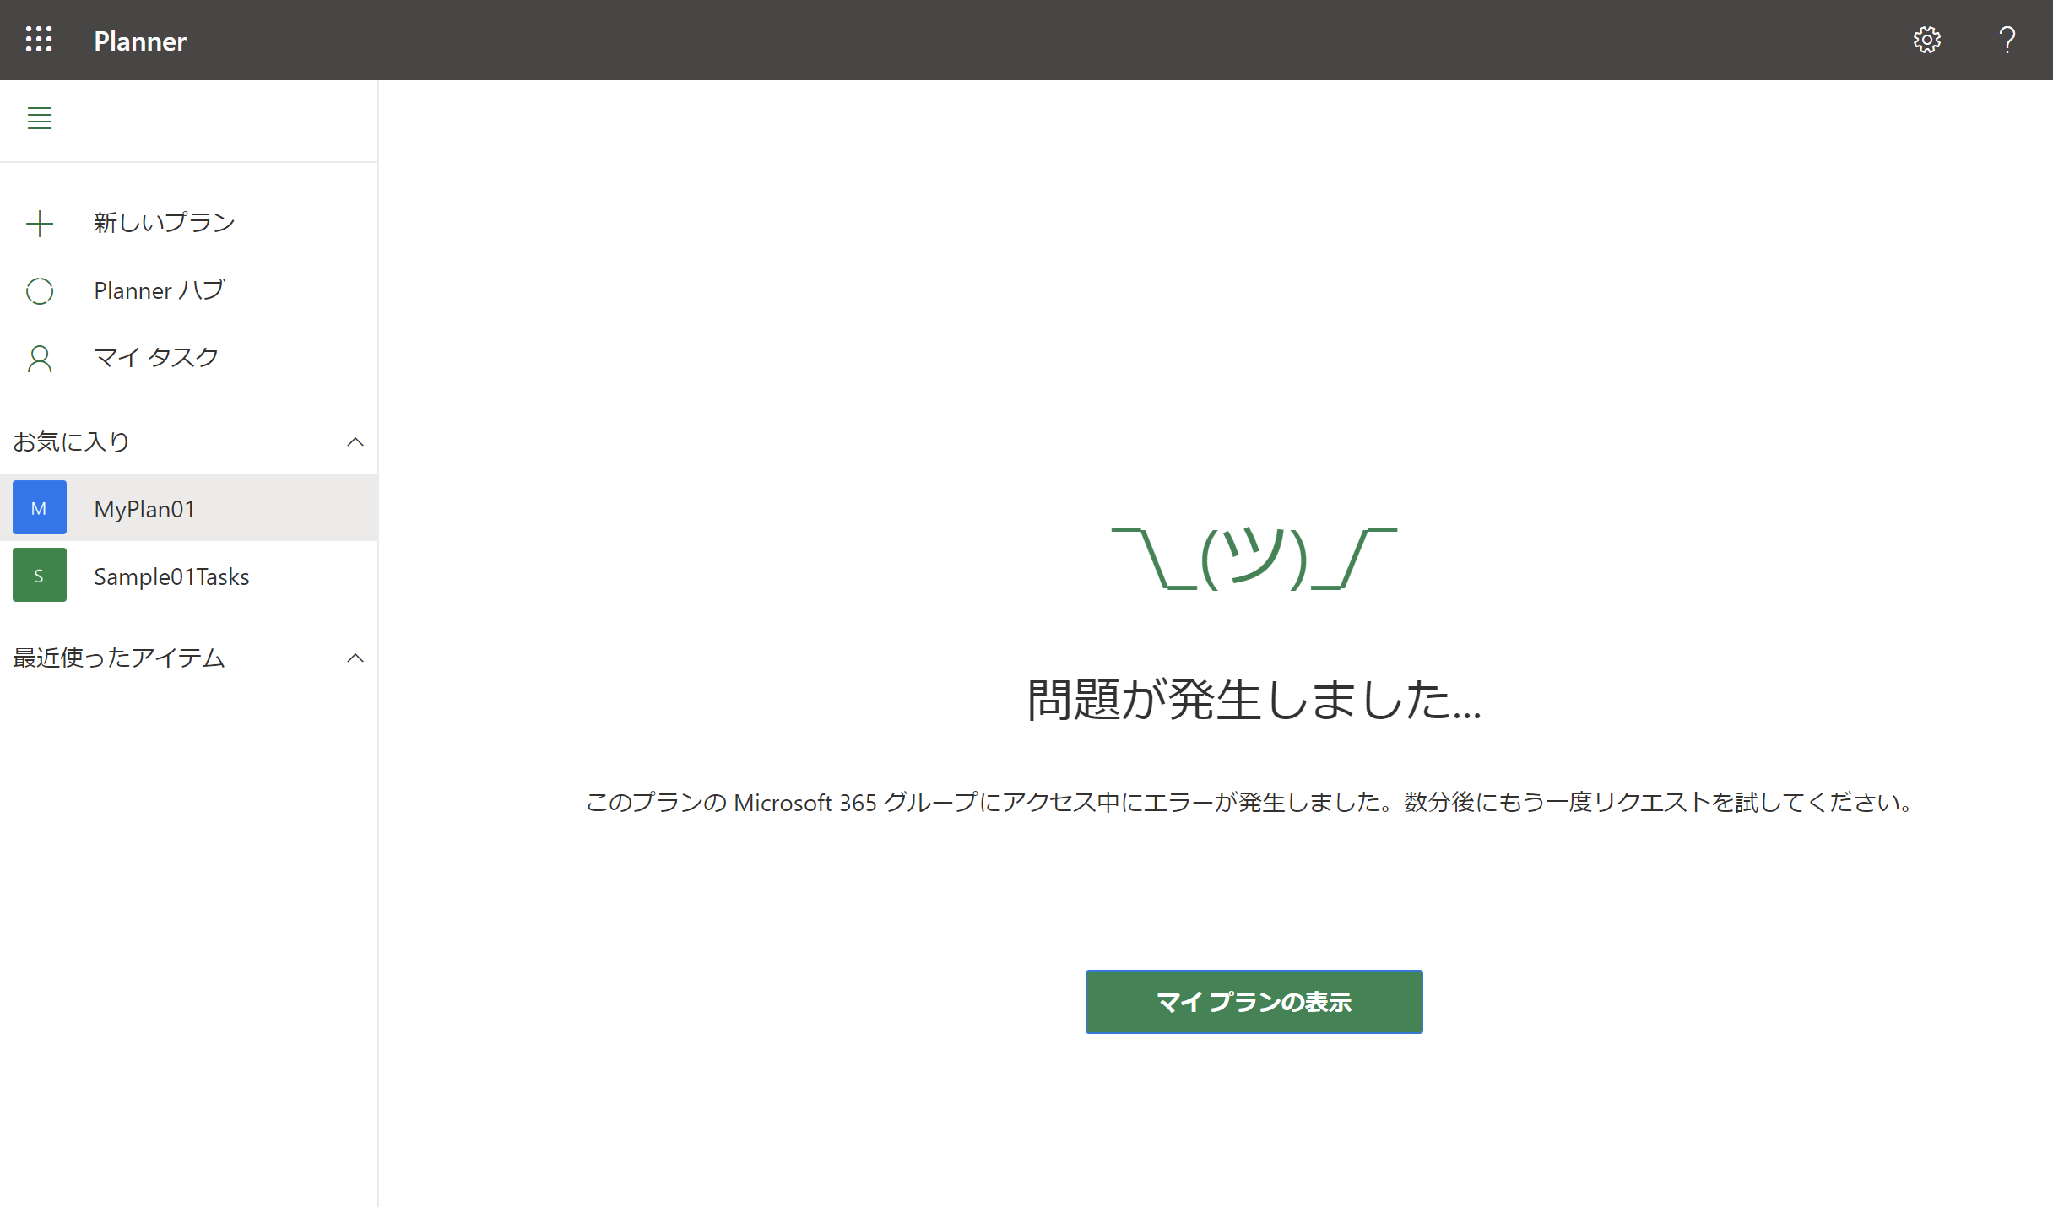Viewport: 2053px width, 1207px height.
Task: Select the Sample01Tasks plan tile icon
Action: coord(39,575)
